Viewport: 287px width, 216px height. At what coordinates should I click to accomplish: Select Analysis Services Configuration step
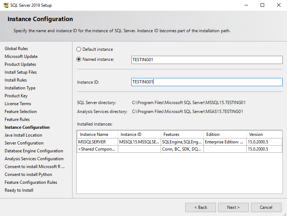click(34, 159)
